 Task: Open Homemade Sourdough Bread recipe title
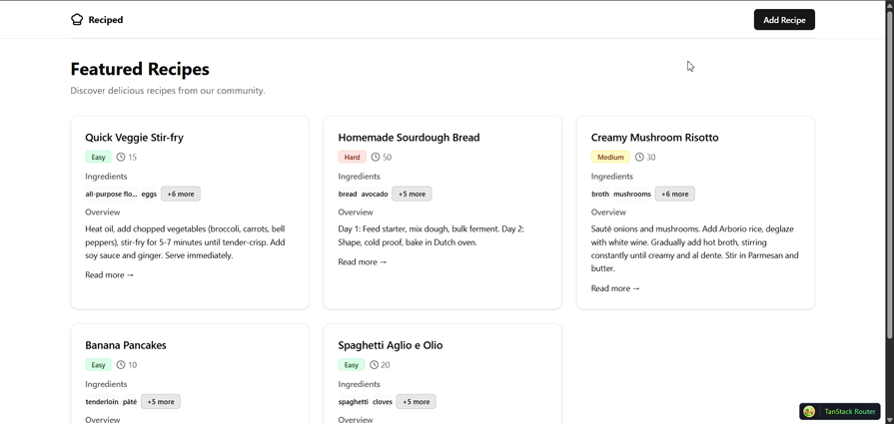point(409,138)
